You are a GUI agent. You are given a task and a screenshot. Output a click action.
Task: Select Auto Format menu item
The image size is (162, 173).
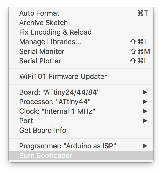[81, 13]
